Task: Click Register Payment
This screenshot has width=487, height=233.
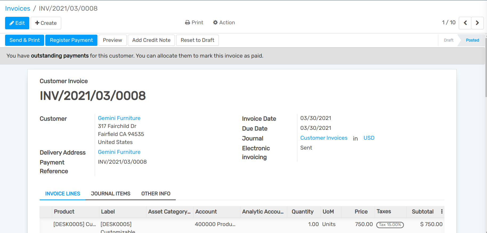Action: point(71,40)
